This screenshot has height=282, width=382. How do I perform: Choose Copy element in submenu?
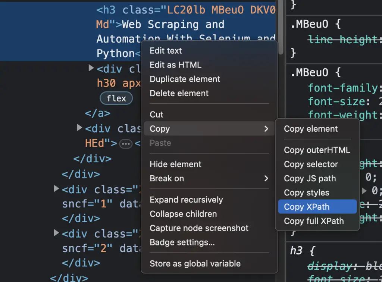tap(311, 129)
